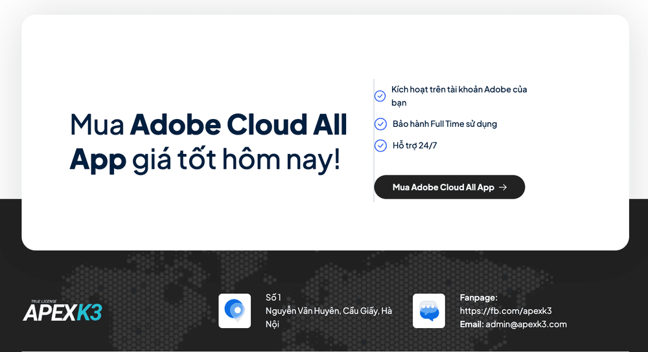Click the word 'Mua' starting the heading

pyautogui.click(x=97, y=124)
